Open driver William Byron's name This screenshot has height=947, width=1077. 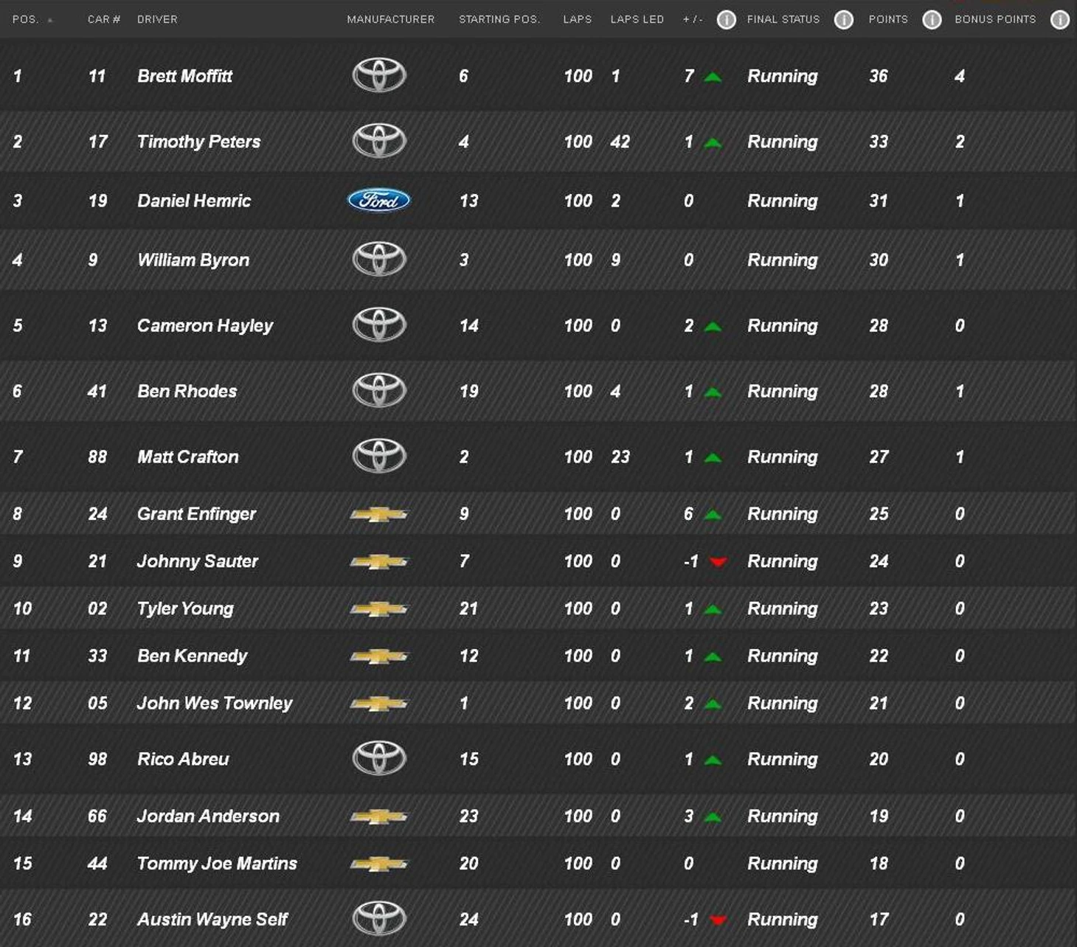tap(193, 260)
